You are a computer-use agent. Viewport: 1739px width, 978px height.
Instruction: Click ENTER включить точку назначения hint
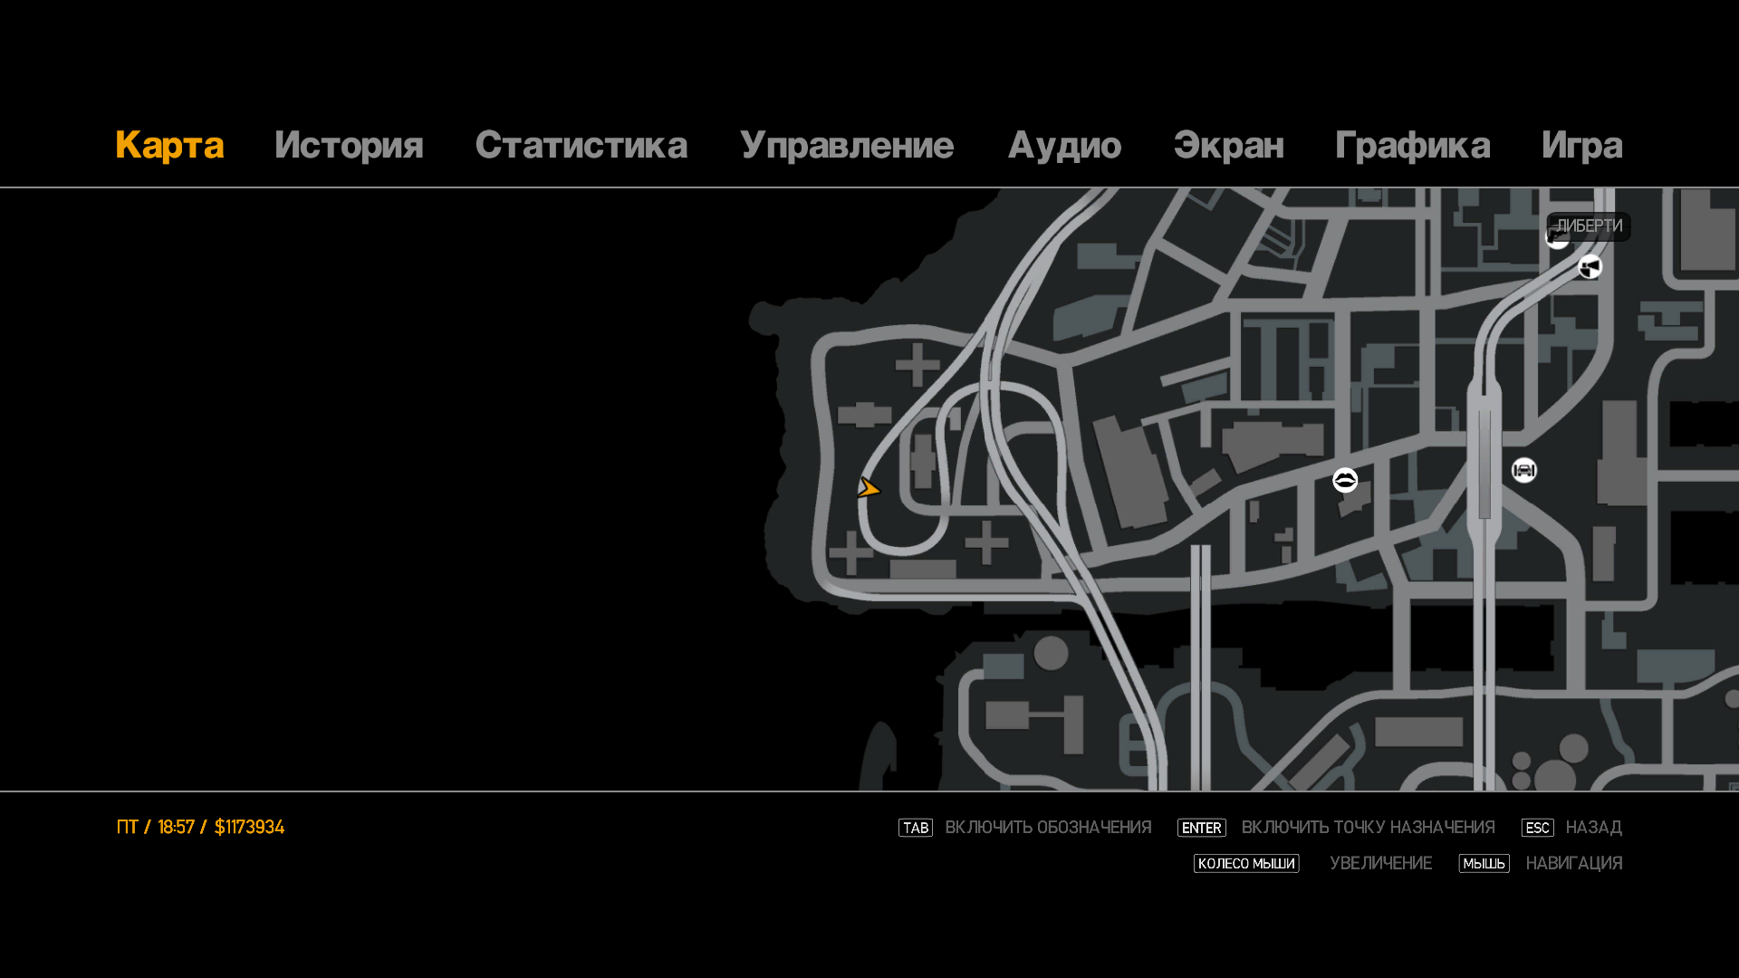click(1336, 828)
